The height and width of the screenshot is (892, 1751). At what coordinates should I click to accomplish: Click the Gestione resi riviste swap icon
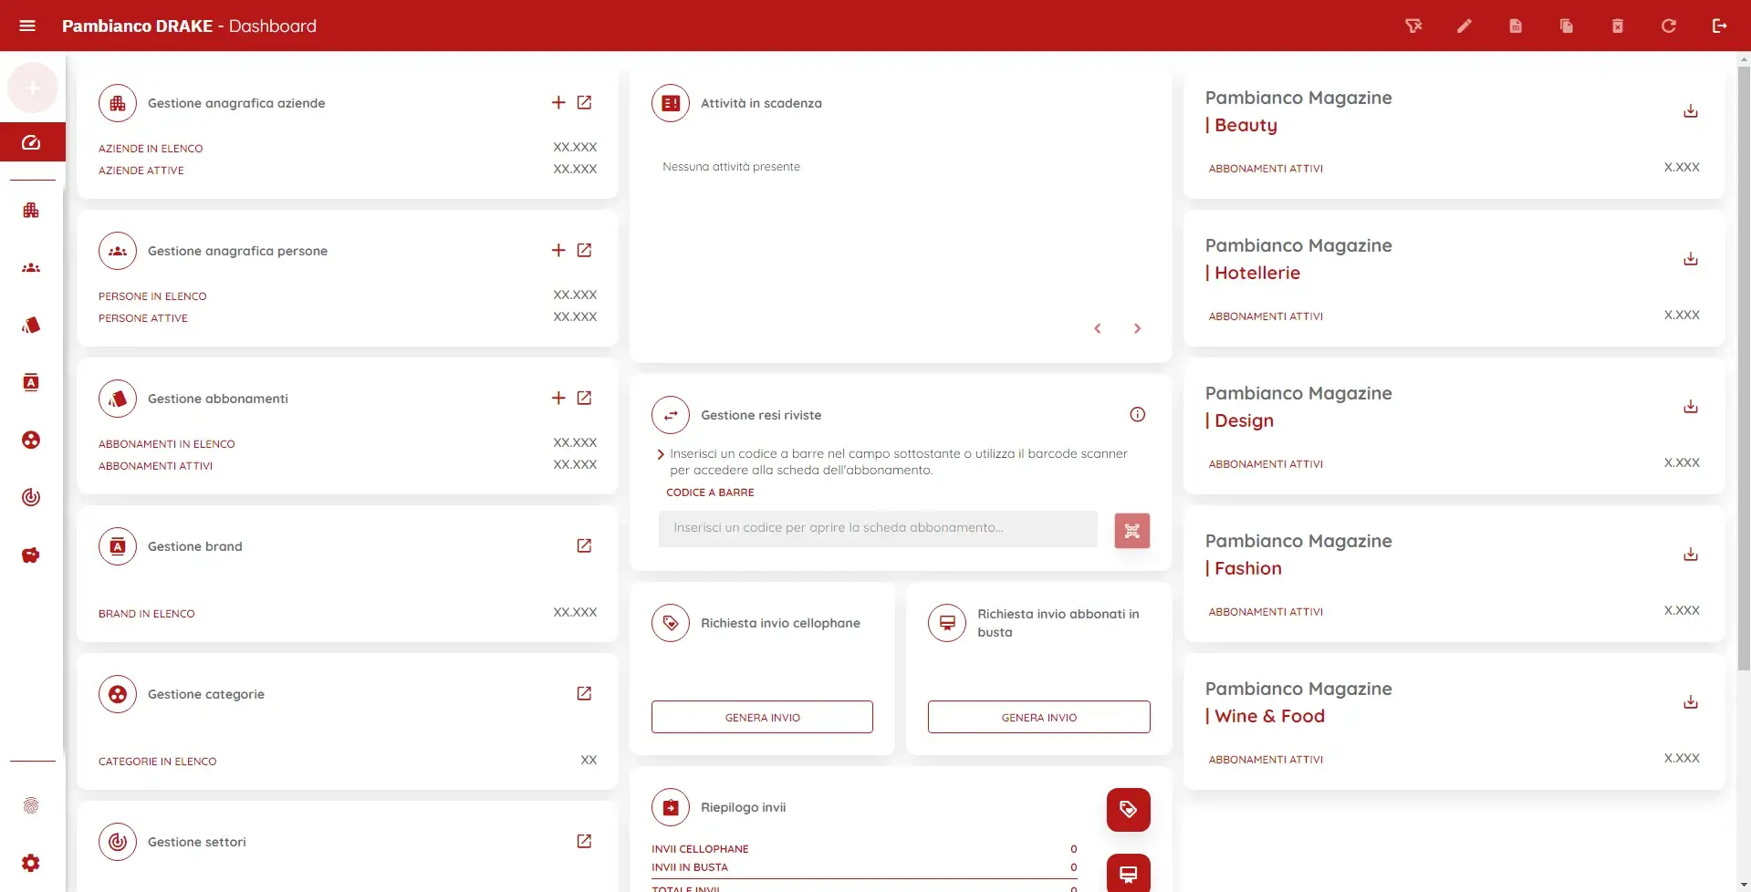(x=671, y=415)
